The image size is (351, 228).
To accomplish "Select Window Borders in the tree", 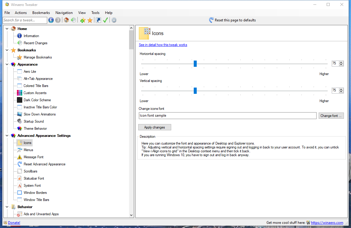I will click(x=35, y=193).
